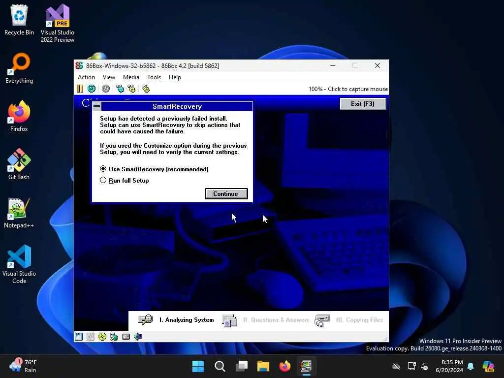Click '100% - Click to capture mouse' status text
Image resolution: width=504 pixels, height=378 pixels.
(x=348, y=89)
